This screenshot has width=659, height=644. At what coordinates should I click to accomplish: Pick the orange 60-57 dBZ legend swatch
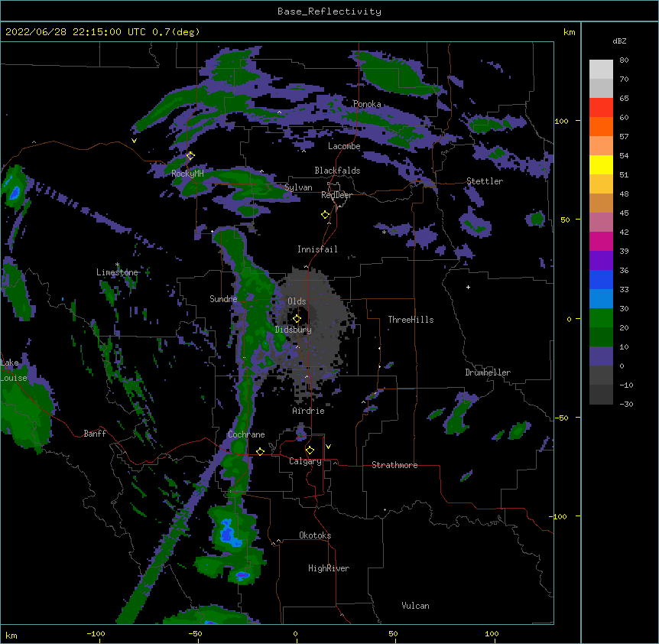click(x=601, y=126)
